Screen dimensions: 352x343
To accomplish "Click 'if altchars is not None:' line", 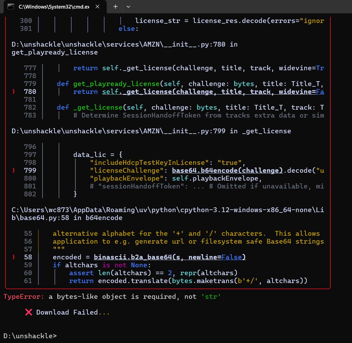I will tap(102, 265).
